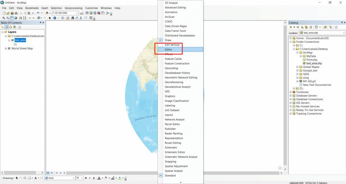
Task: Open a map document with folder icon
Action: [x=8, y=13]
